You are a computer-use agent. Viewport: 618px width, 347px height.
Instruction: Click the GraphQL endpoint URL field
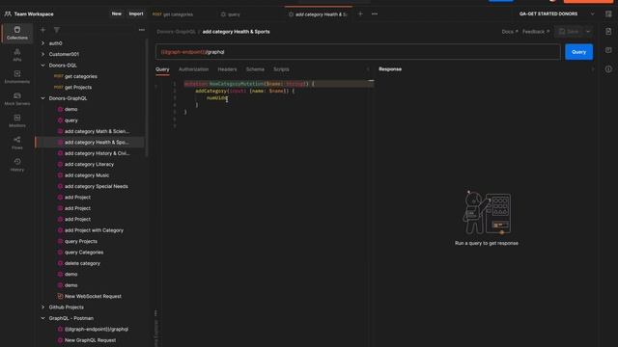click(358, 52)
